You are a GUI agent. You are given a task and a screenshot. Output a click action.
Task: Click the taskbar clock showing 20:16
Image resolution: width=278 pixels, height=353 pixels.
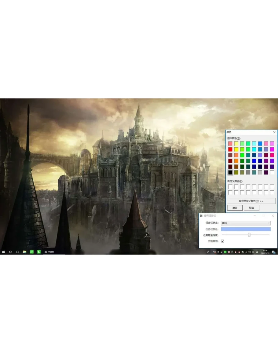point(265,252)
